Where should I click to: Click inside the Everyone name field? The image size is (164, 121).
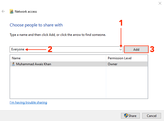(64, 49)
